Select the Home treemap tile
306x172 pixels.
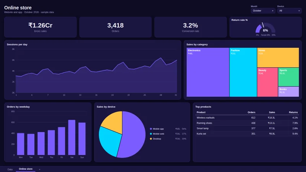(278, 58)
